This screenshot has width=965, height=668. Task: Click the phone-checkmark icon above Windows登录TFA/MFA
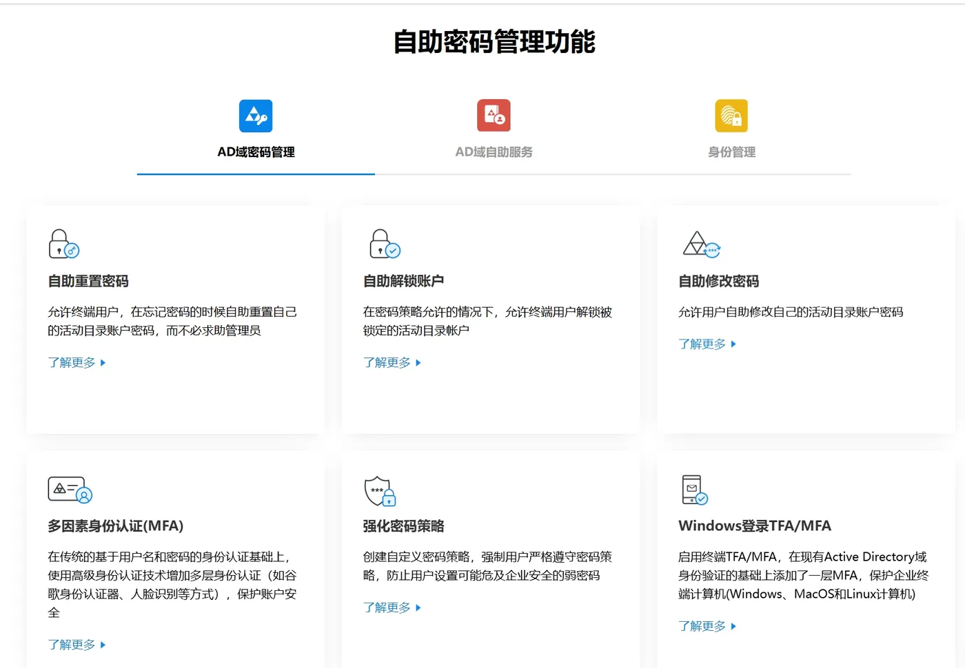coord(695,490)
